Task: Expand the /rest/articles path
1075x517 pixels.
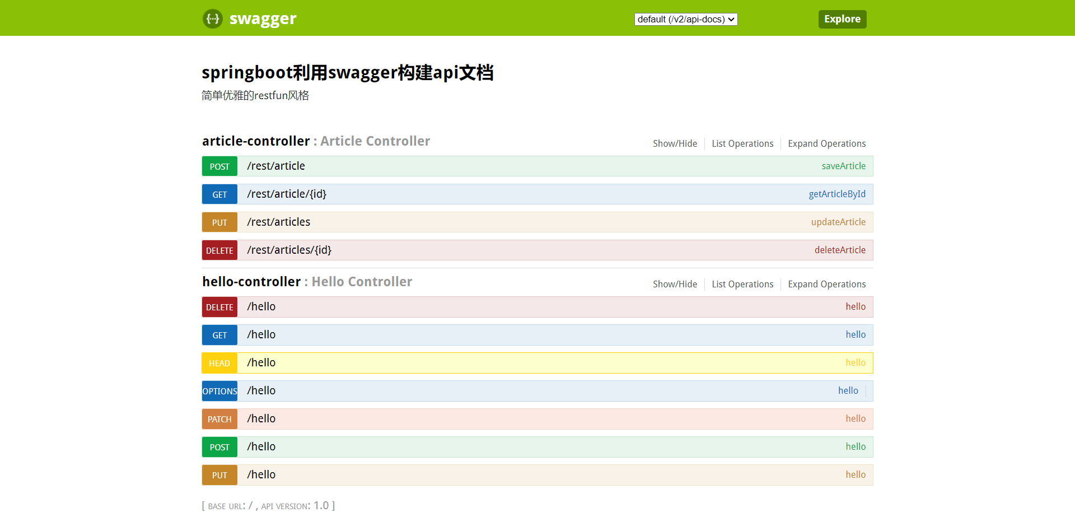Action: tap(279, 222)
